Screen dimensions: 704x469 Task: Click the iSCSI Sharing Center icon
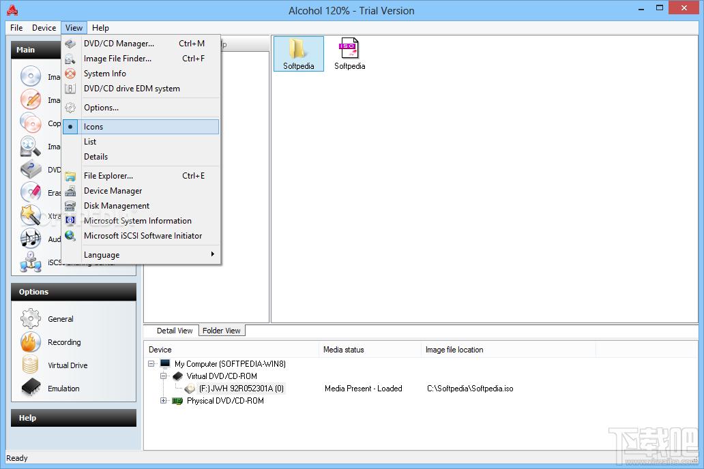pyautogui.click(x=31, y=262)
